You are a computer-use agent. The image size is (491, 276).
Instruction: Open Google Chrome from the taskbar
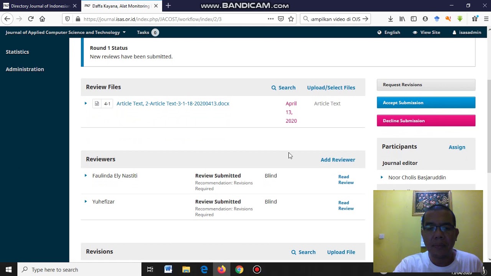pos(239,269)
